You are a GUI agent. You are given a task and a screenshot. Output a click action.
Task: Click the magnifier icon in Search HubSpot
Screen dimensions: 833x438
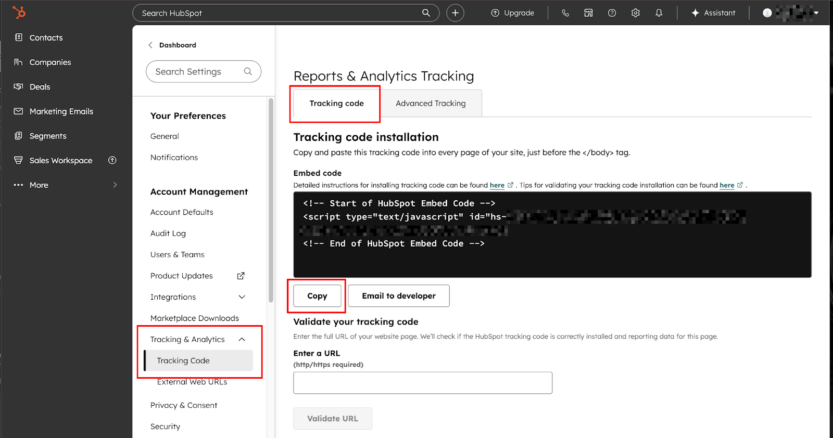tap(426, 13)
